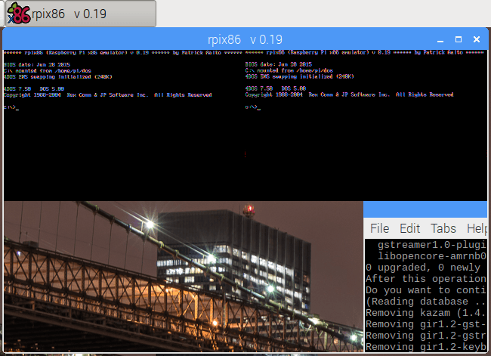
Task: Click the terminal window blue title bar
Action: 425,209
